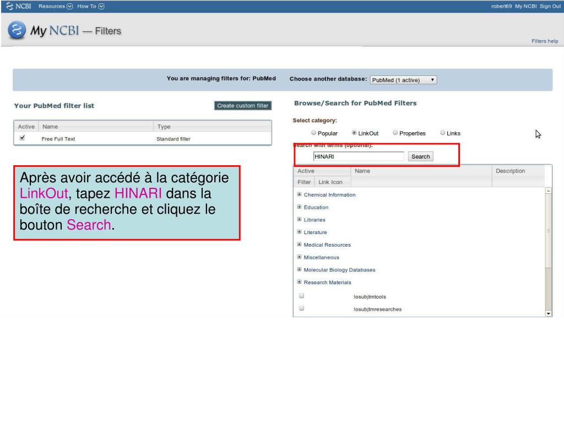Click the Free Full Text filter name
This screenshot has width=564, height=423.
coord(58,139)
